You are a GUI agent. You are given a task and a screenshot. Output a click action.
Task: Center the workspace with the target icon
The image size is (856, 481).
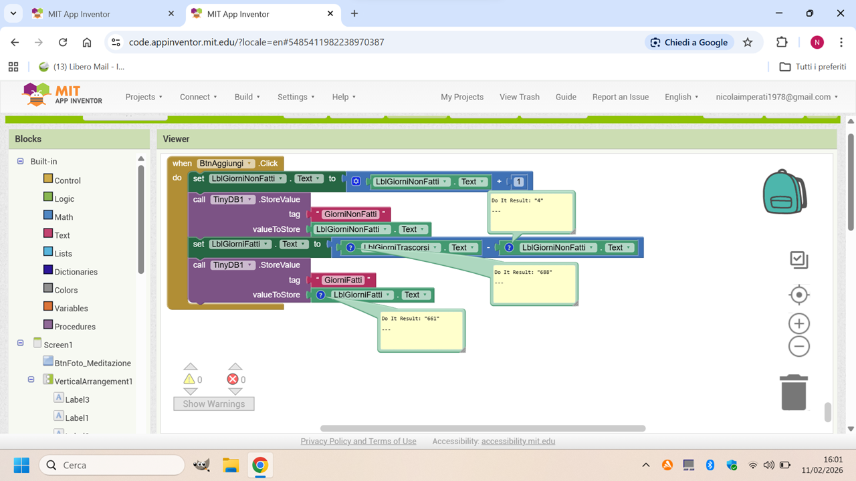tap(799, 295)
